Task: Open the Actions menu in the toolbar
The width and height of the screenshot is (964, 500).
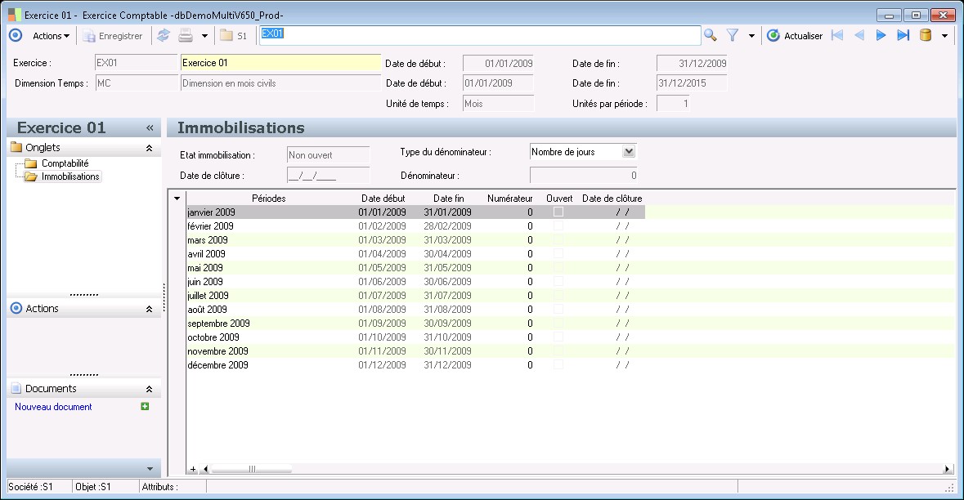Action: (51, 35)
